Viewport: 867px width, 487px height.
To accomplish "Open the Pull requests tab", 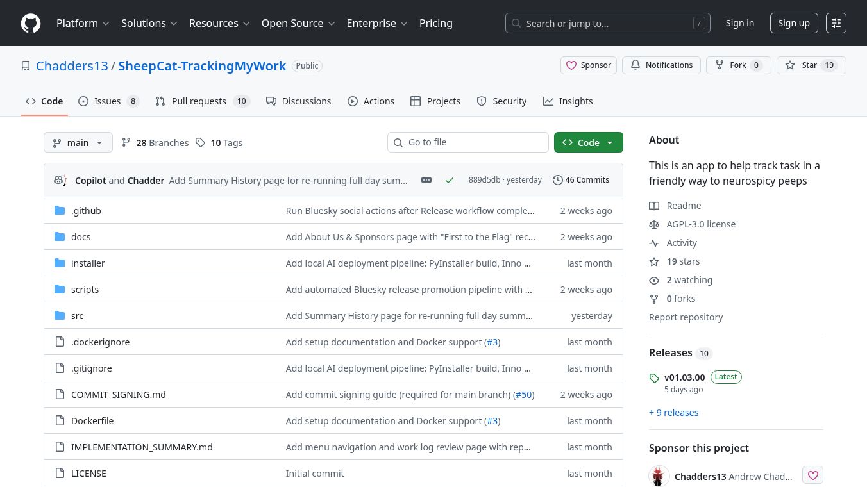I will click(199, 101).
